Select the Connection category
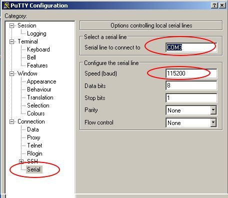The height and width of the screenshot is (198, 228). coord(31,121)
